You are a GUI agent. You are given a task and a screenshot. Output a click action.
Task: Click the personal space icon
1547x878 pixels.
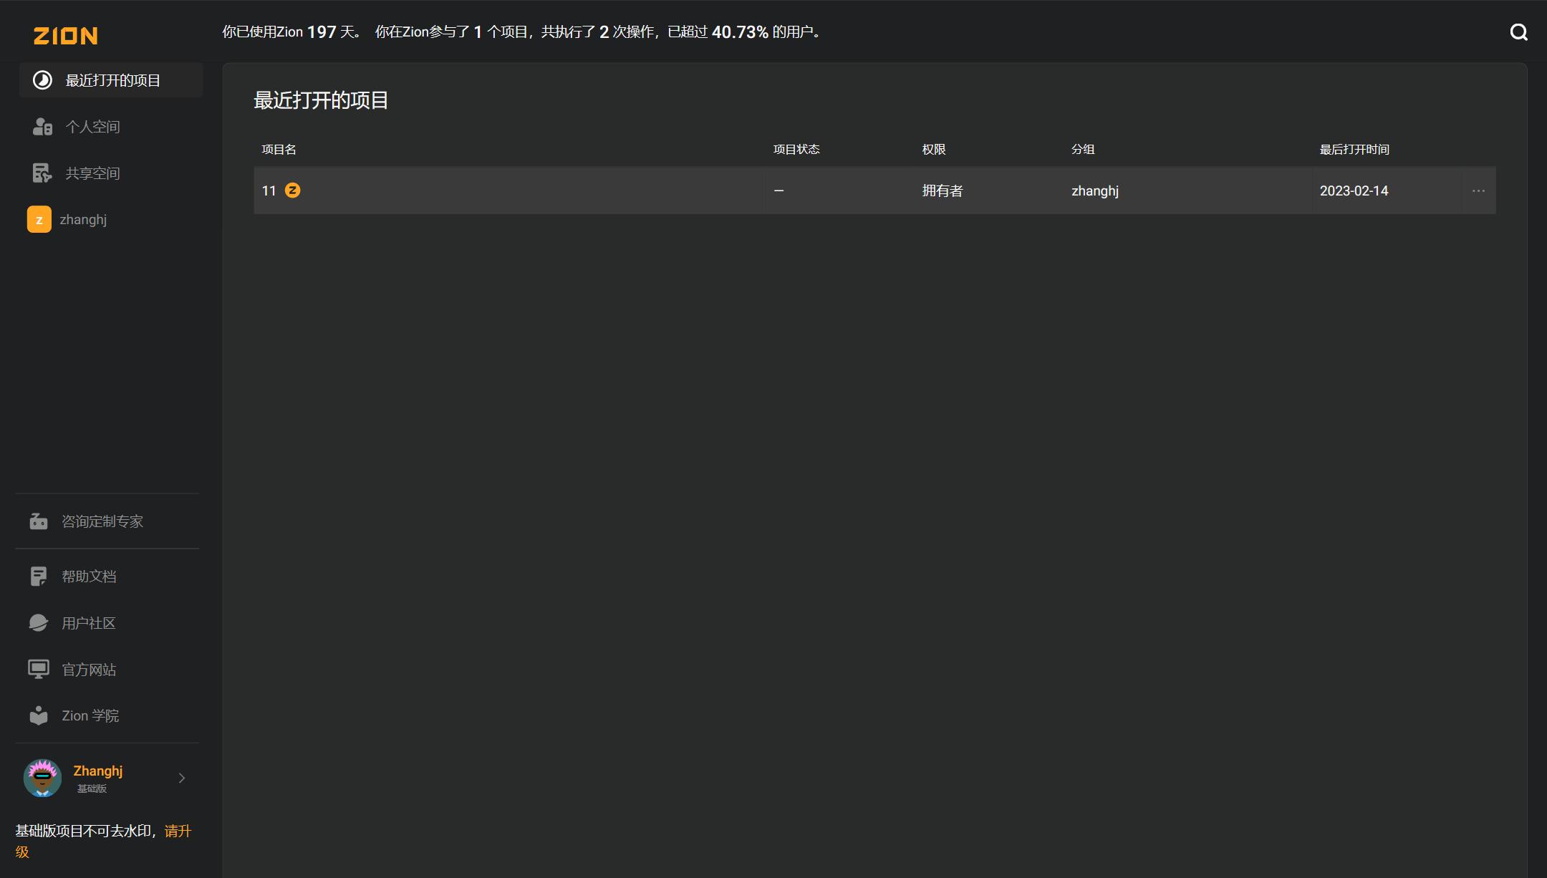point(42,127)
